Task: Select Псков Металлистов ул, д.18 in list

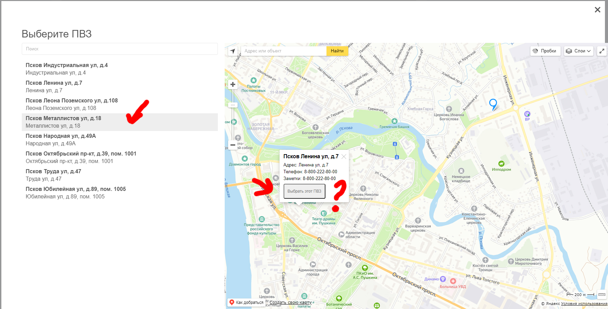Action: pos(63,122)
